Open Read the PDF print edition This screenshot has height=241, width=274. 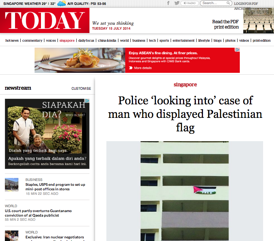226,24
